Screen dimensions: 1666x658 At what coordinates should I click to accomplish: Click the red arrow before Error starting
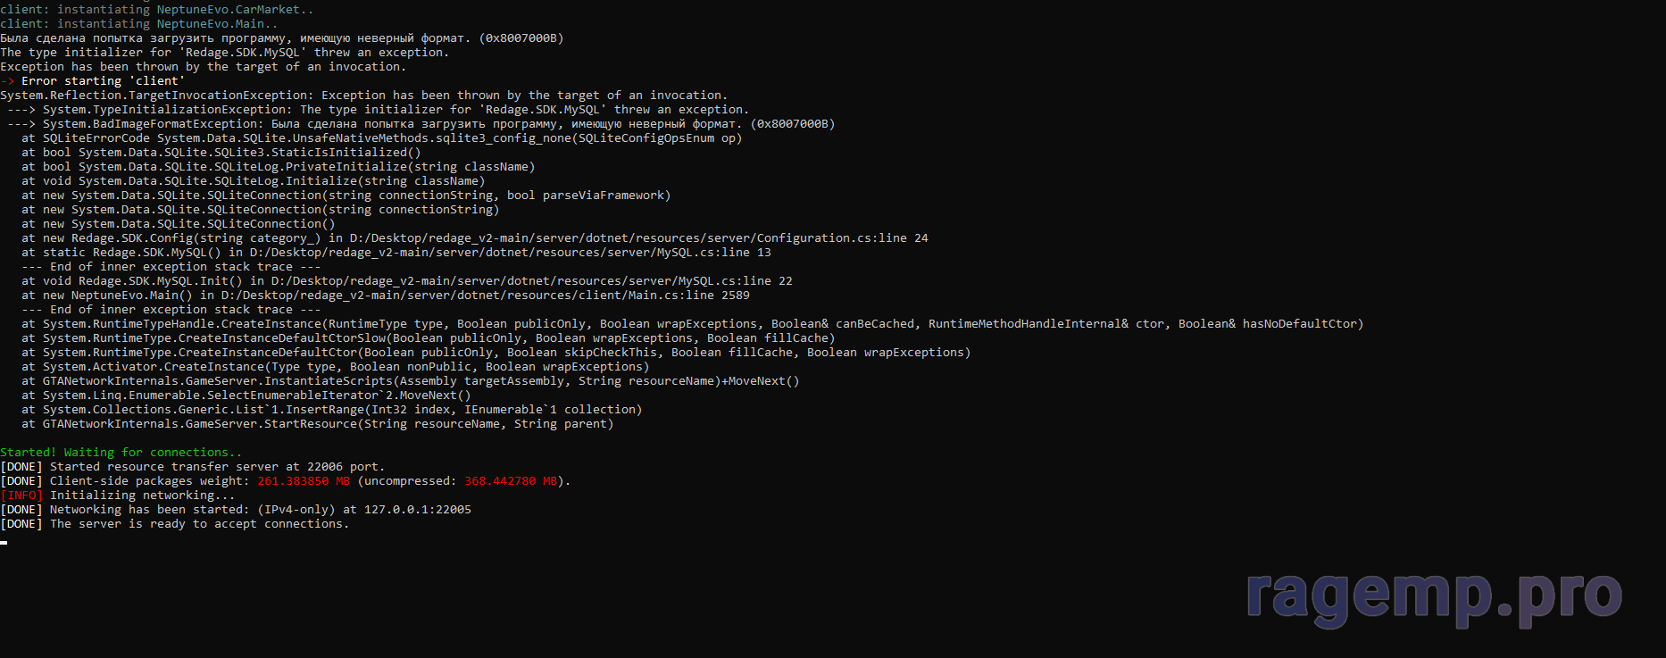pyautogui.click(x=7, y=81)
